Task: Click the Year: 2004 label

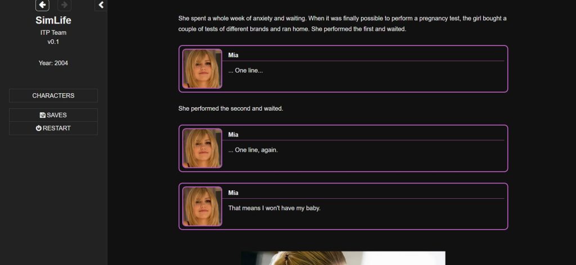Action: (53, 63)
